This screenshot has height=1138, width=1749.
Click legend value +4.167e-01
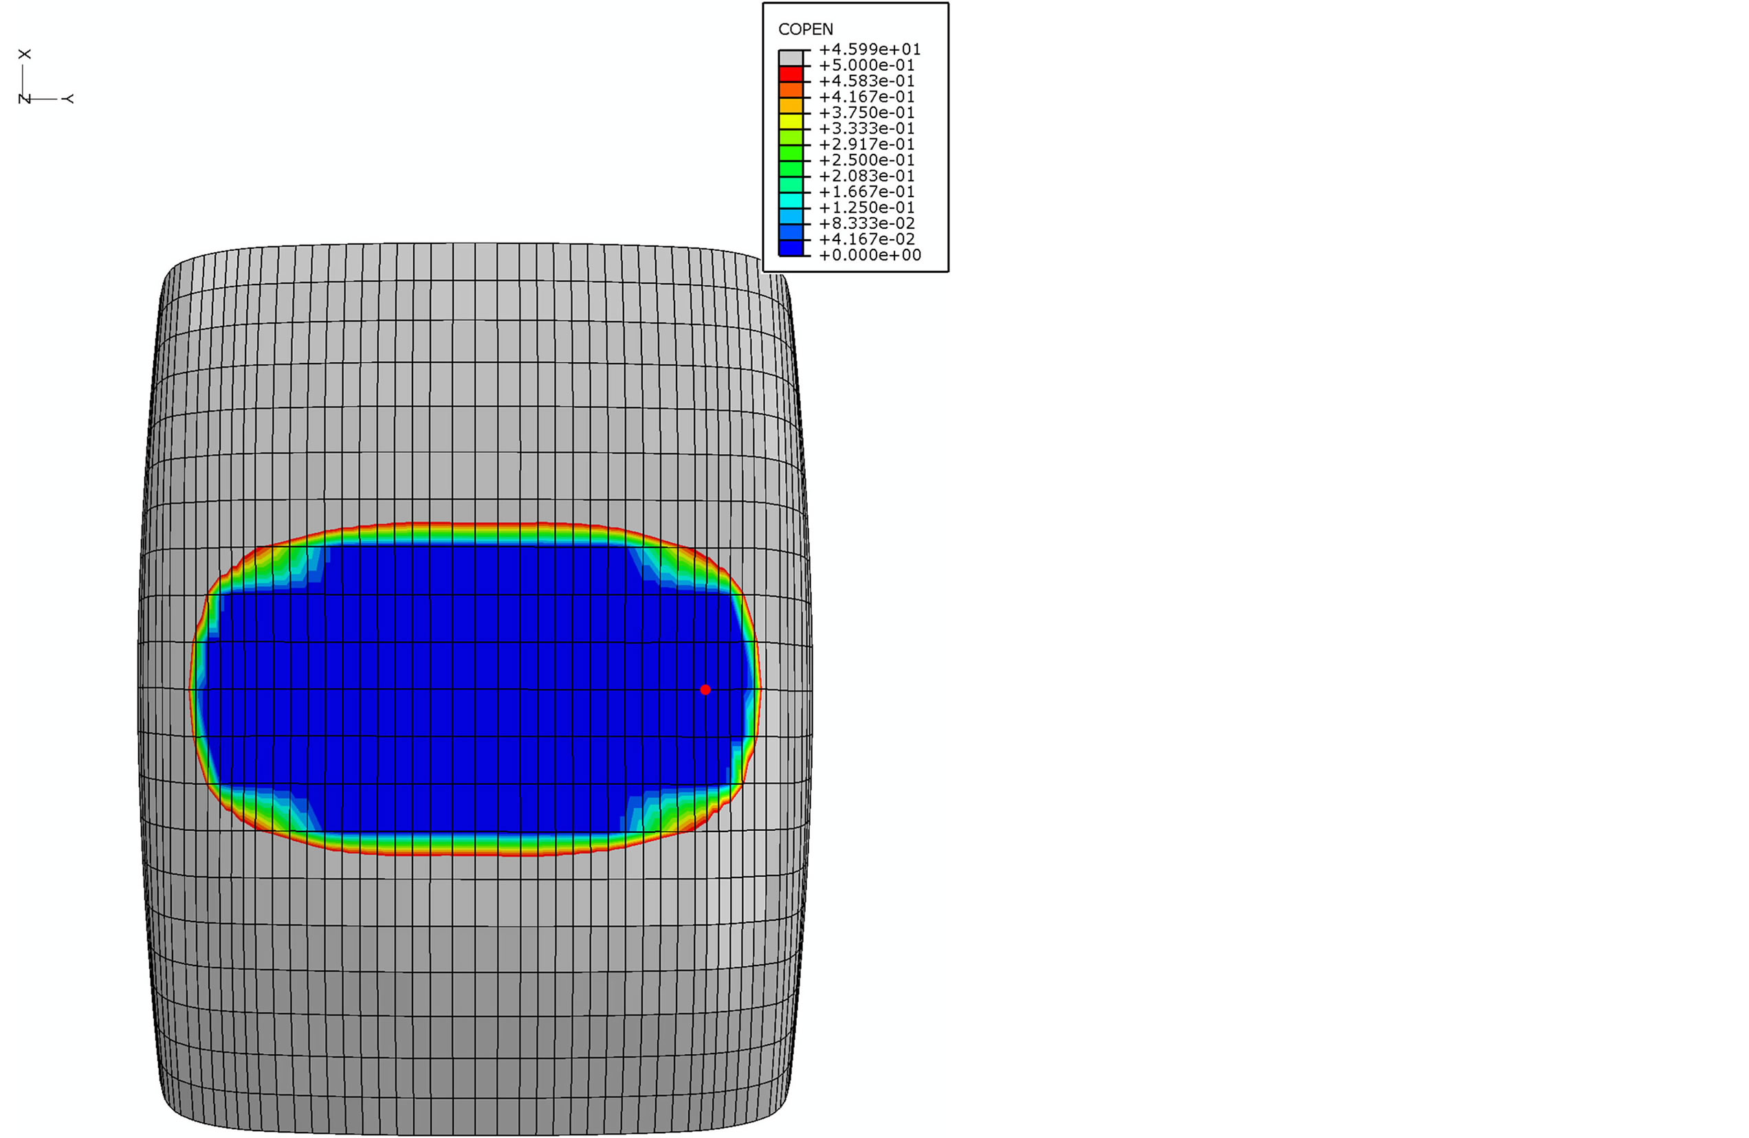click(866, 97)
